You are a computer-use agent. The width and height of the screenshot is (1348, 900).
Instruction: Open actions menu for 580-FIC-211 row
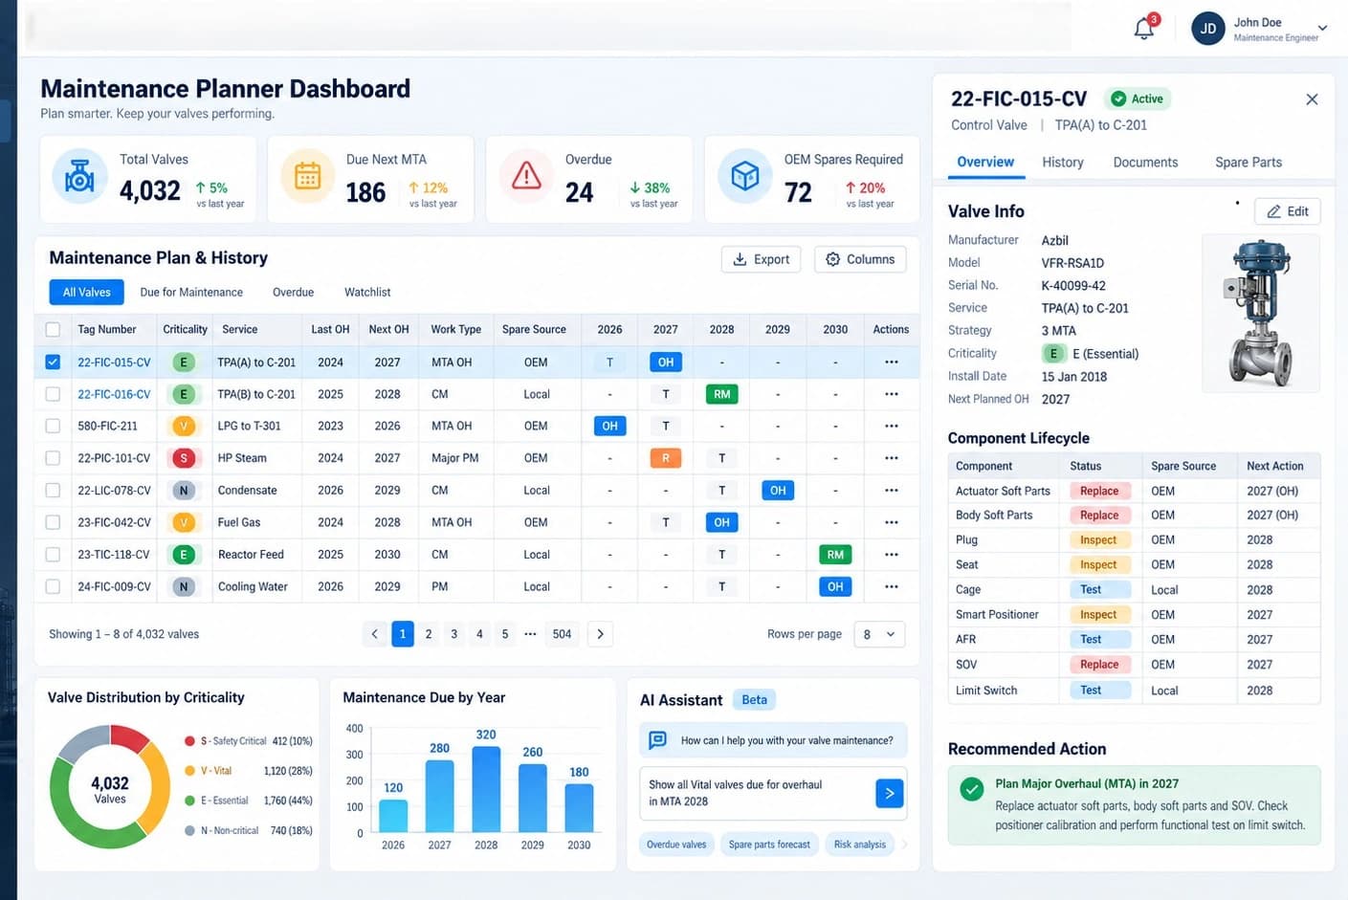click(x=892, y=426)
